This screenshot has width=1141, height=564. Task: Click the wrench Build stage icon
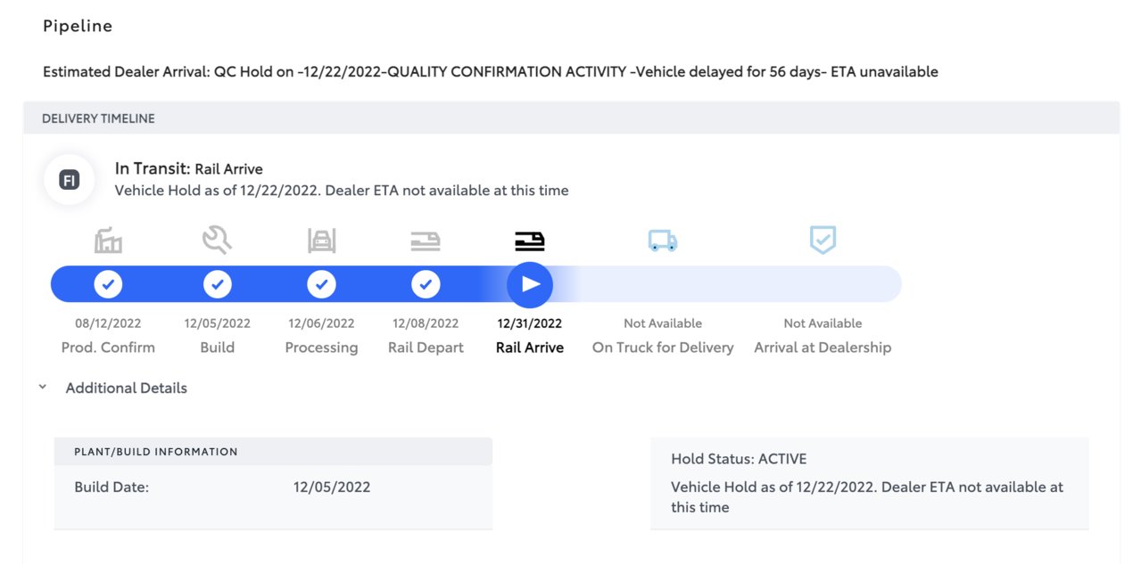pos(217,240)
